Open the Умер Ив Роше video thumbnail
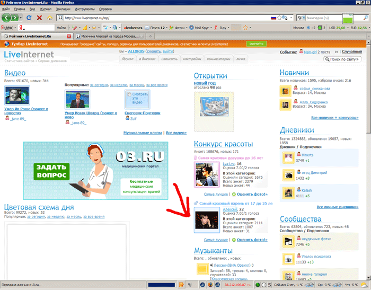 tap(17, 95)
